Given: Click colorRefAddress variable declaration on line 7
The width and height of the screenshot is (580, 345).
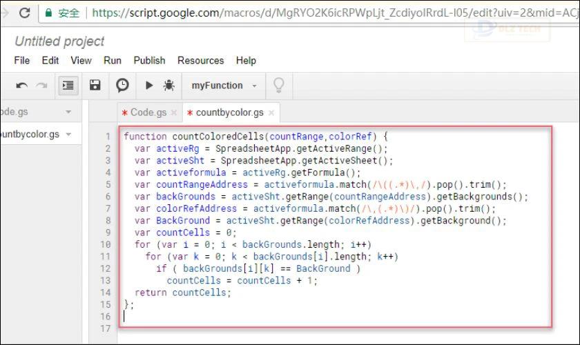Looking at the screenshot, I should 196,208.
